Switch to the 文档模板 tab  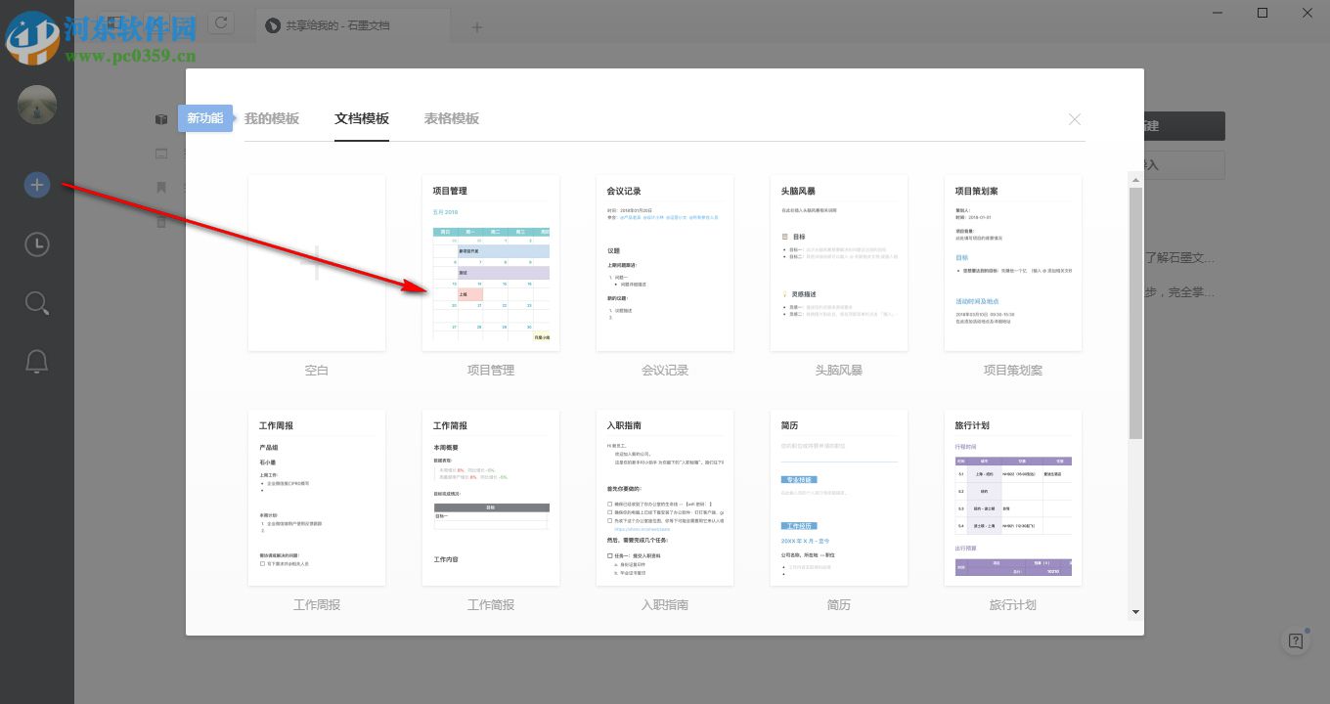362,118
